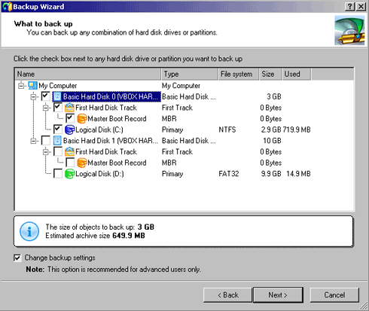Check the Logical Disk (D:) checkbox

[58, 174]
